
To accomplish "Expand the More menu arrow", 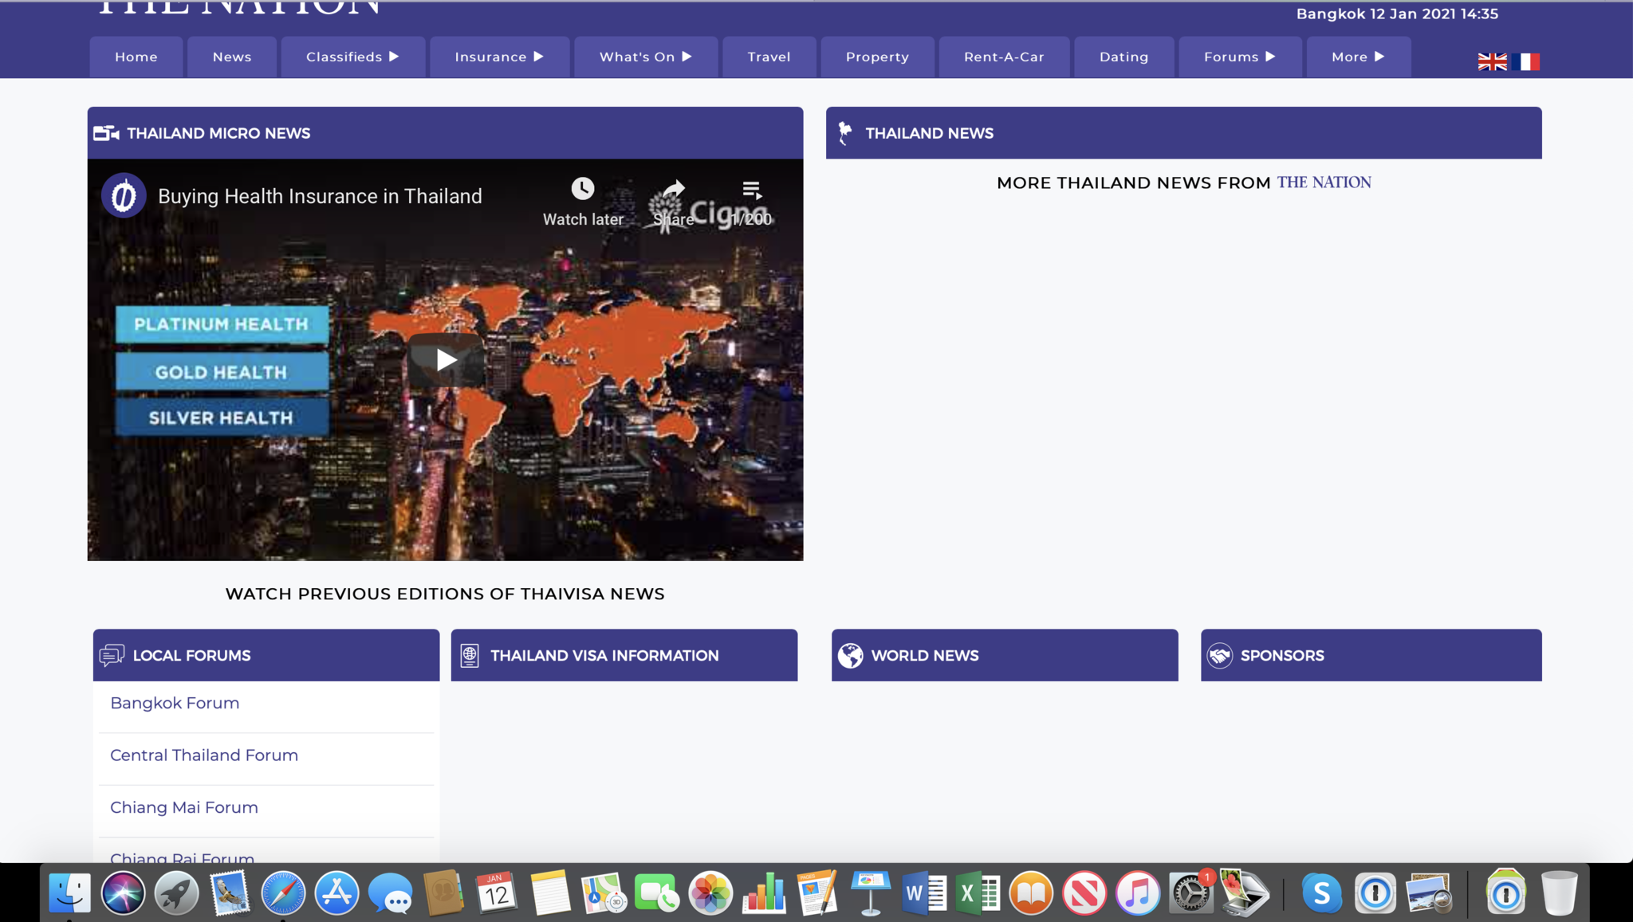I will click(1379, 57).
